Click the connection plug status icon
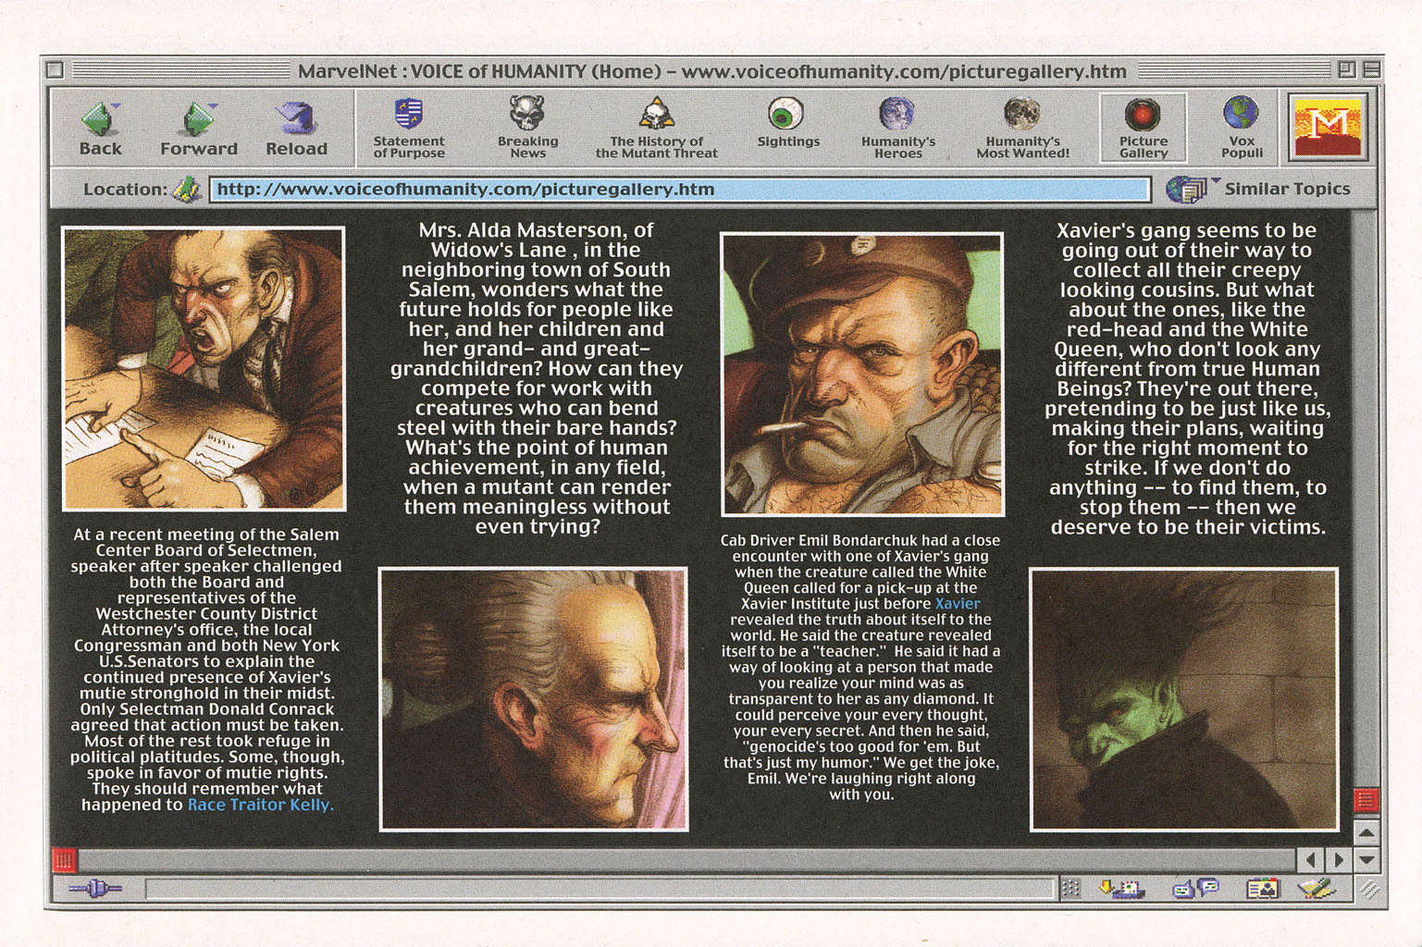Screen dimensions: 1422x947 point(94,889)
